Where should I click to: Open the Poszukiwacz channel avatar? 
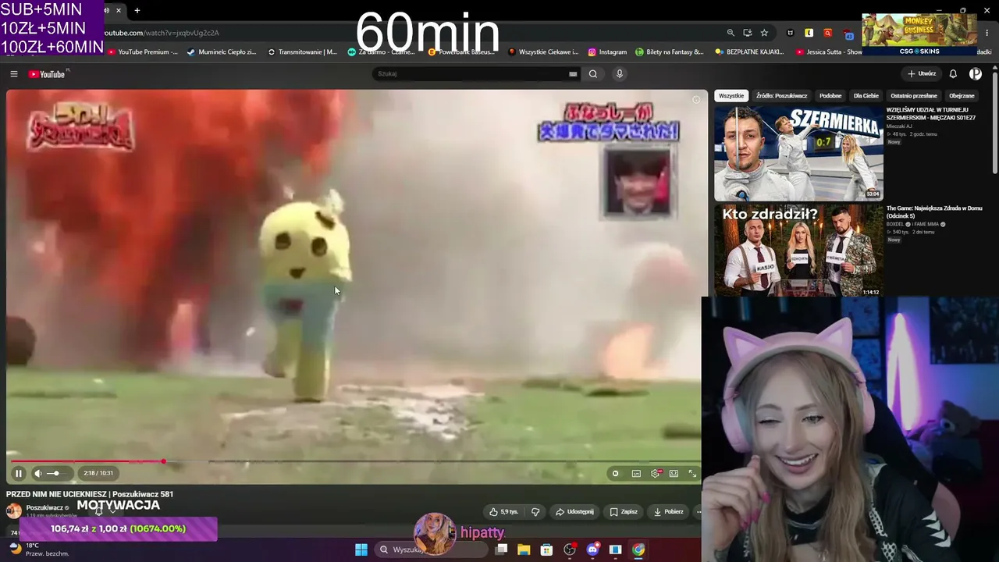click(x=14, y=510)
